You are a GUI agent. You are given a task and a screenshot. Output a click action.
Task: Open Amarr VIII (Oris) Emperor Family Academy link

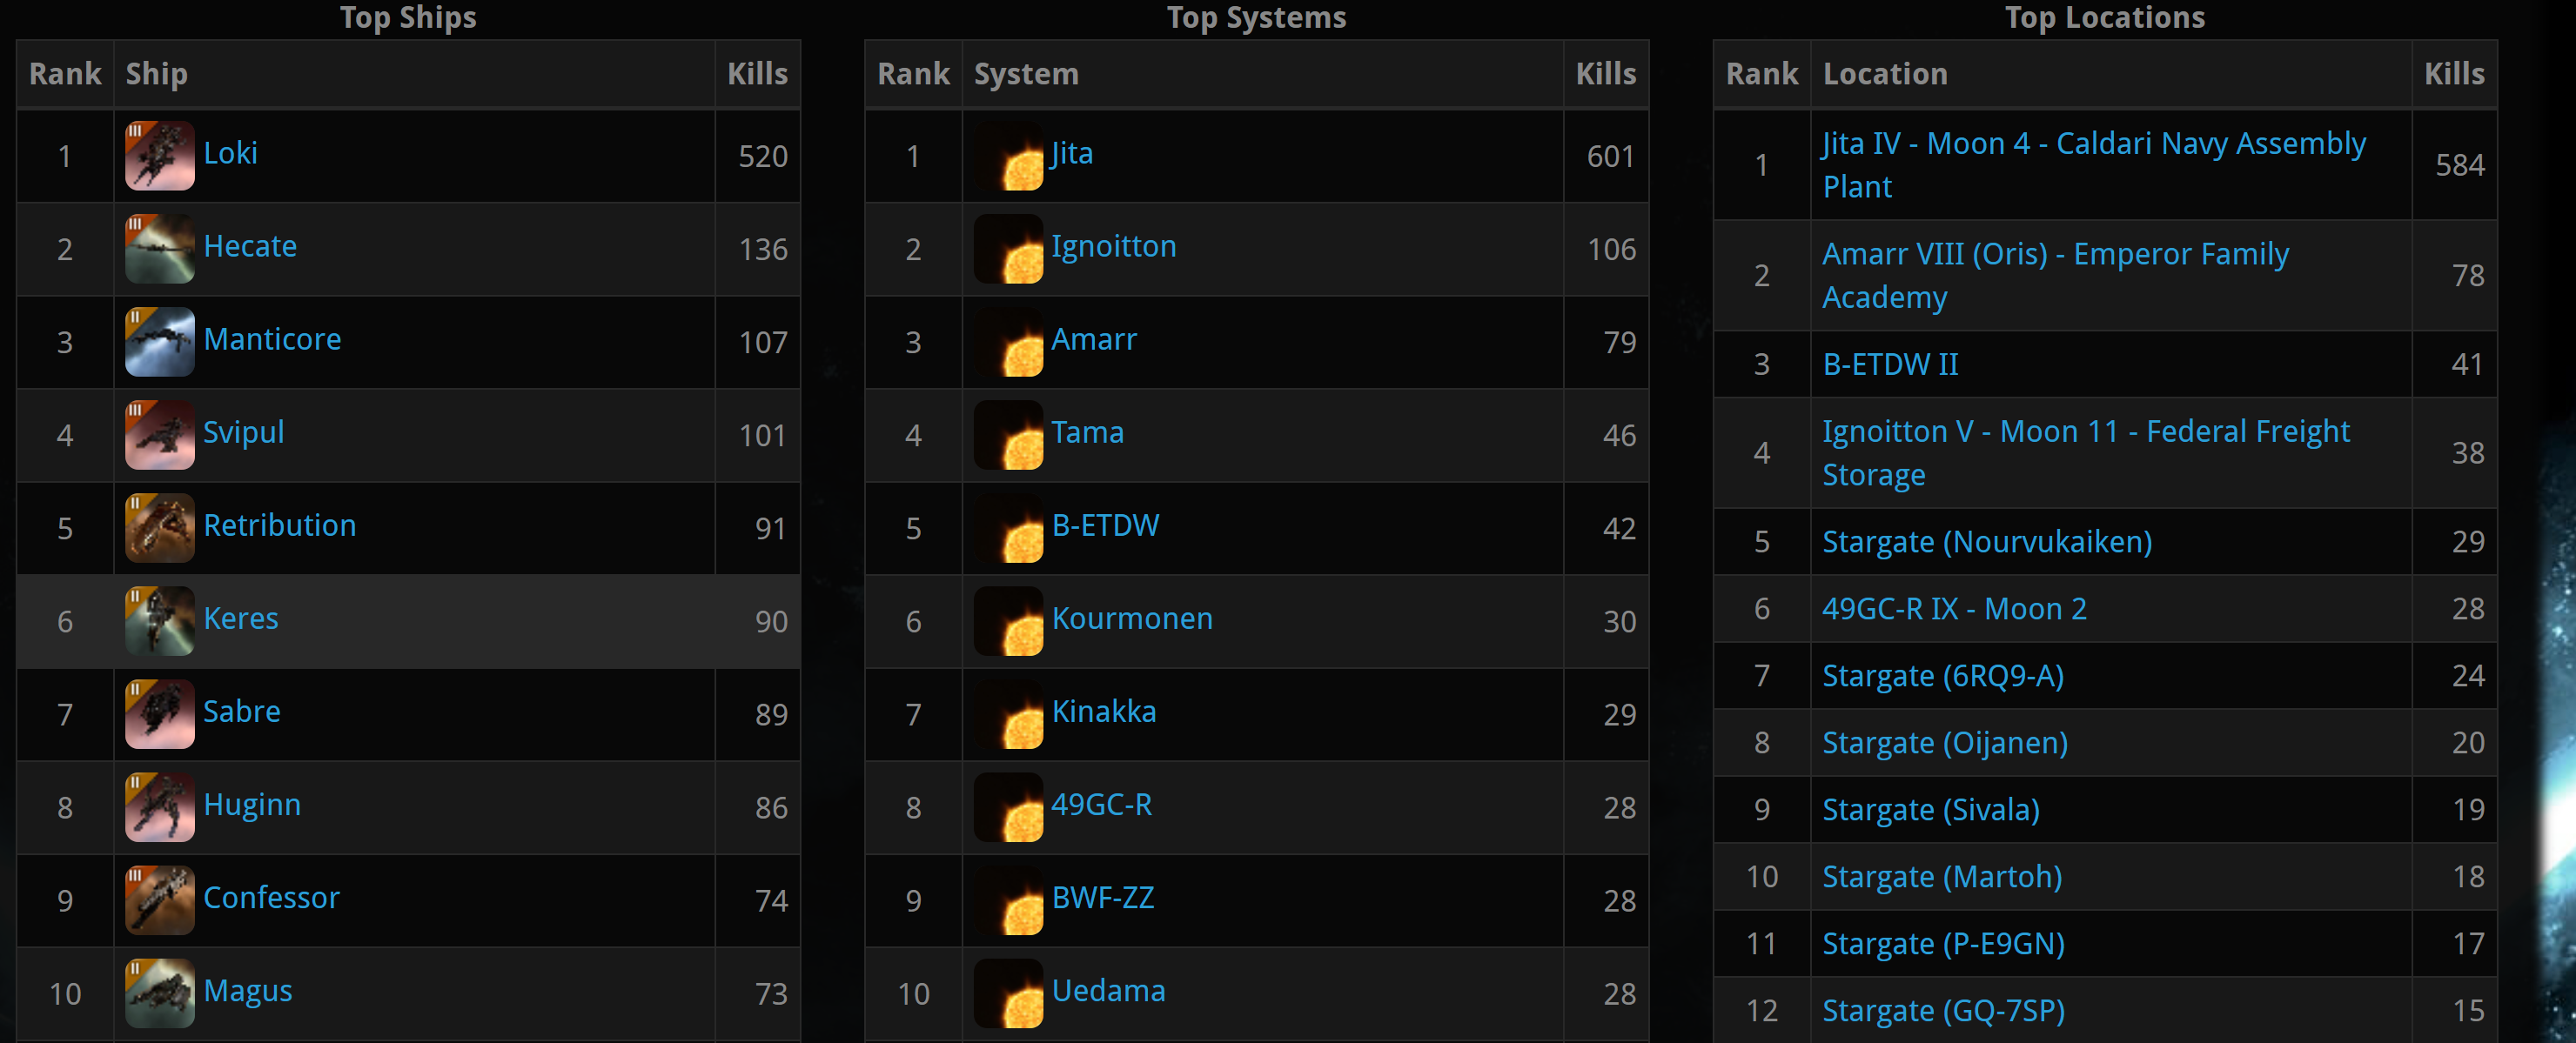pyautogui.click(x=2055, y=275)
